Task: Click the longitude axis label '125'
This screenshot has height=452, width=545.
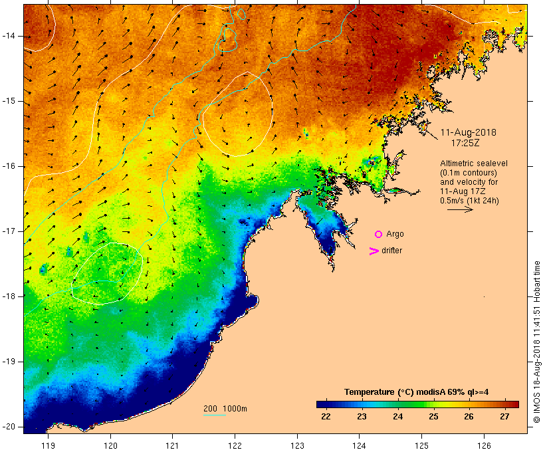Action: click(x=422, y=445)
